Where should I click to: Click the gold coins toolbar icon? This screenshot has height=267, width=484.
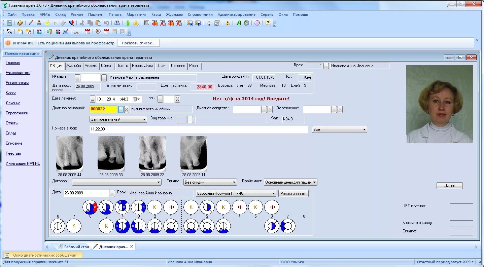(136, 23)
